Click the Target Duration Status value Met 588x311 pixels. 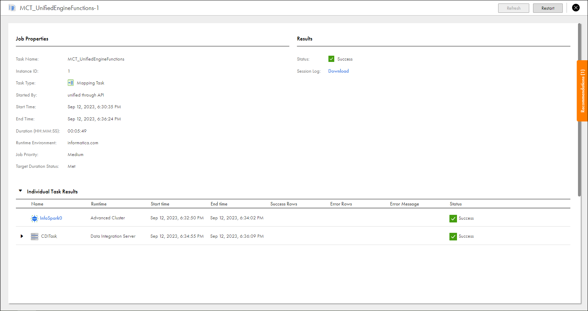coord(72,166)
